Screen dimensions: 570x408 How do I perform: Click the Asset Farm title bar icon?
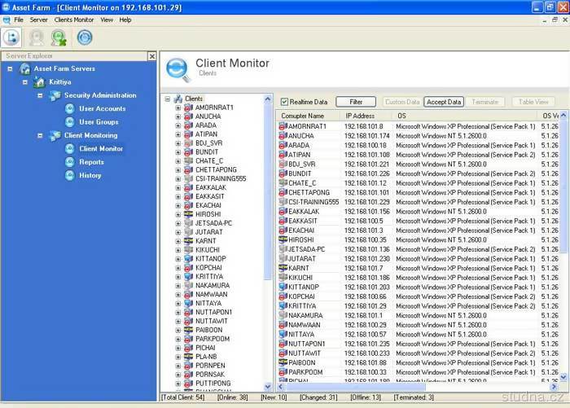coord(6,7)
